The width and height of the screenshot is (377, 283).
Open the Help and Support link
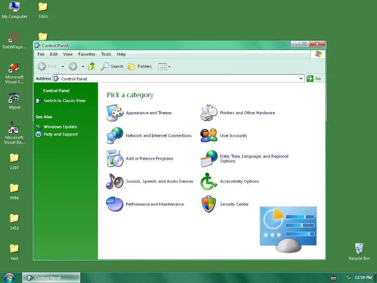pyautogui.click(x=61, y=134)
